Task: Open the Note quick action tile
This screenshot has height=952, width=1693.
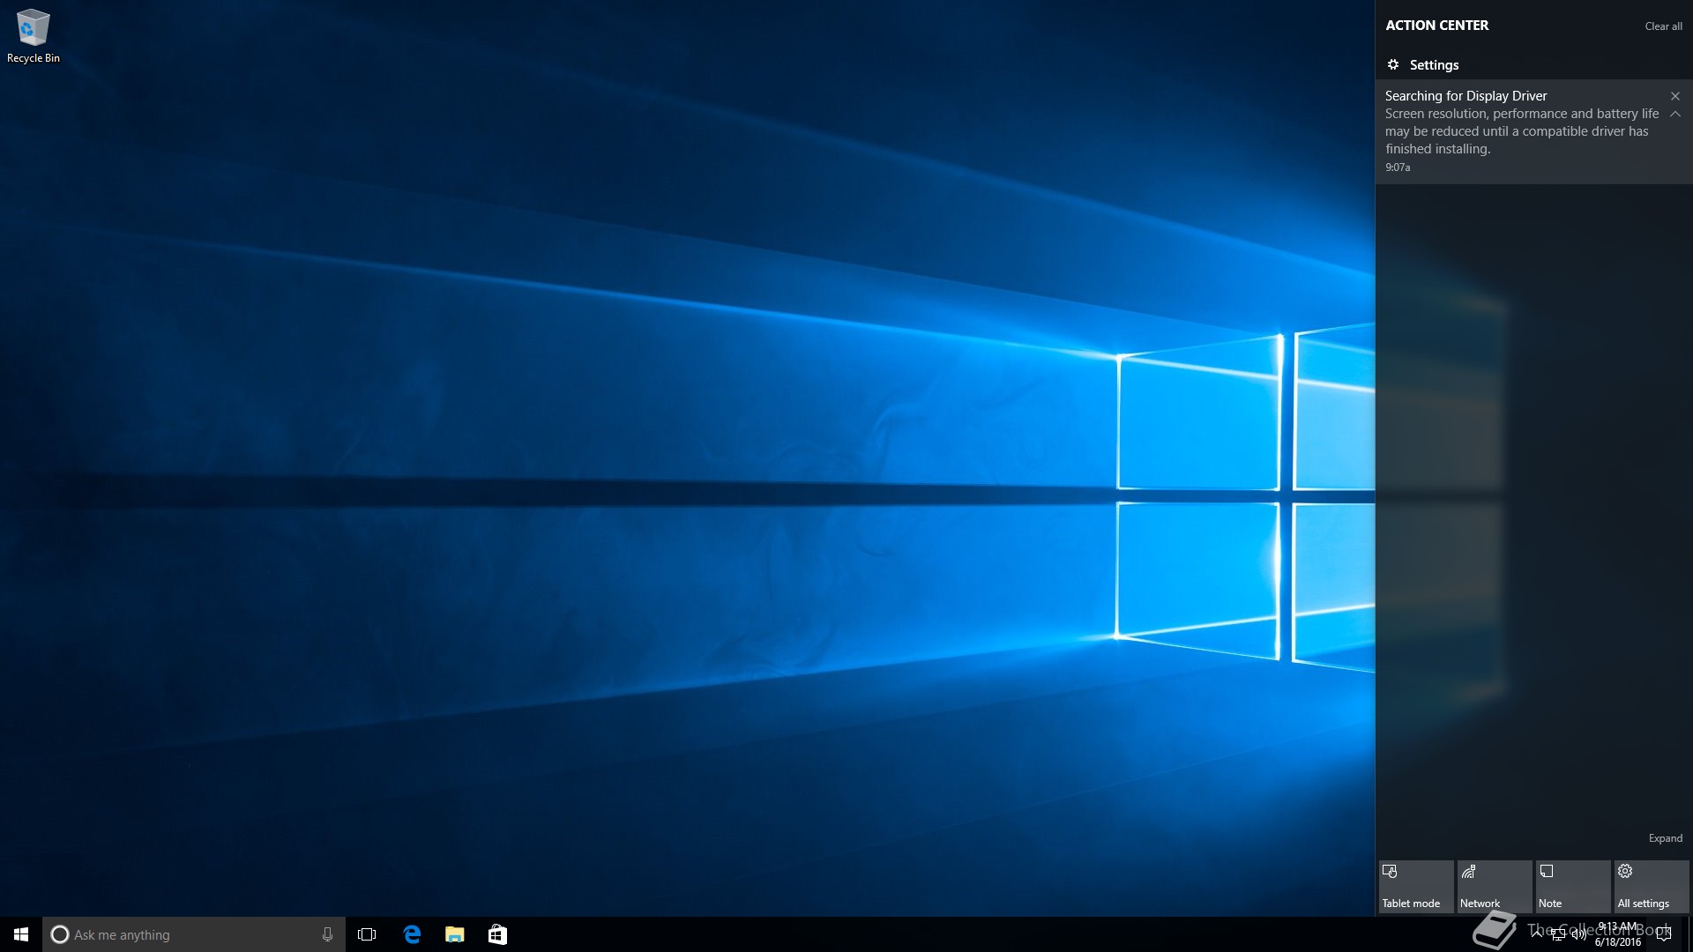Action: coord(1572,887)
